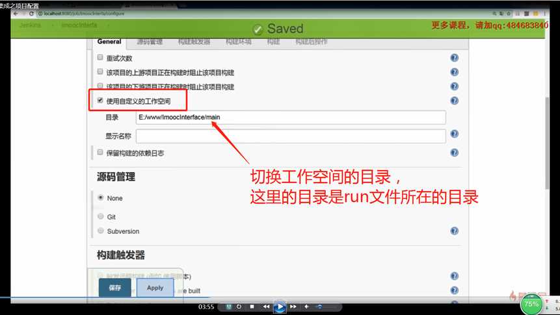560x315 pixels.
Task: Check 该项目的下游项目正在构建时阻止该项目构建
Action: click(x=100, y=86)
